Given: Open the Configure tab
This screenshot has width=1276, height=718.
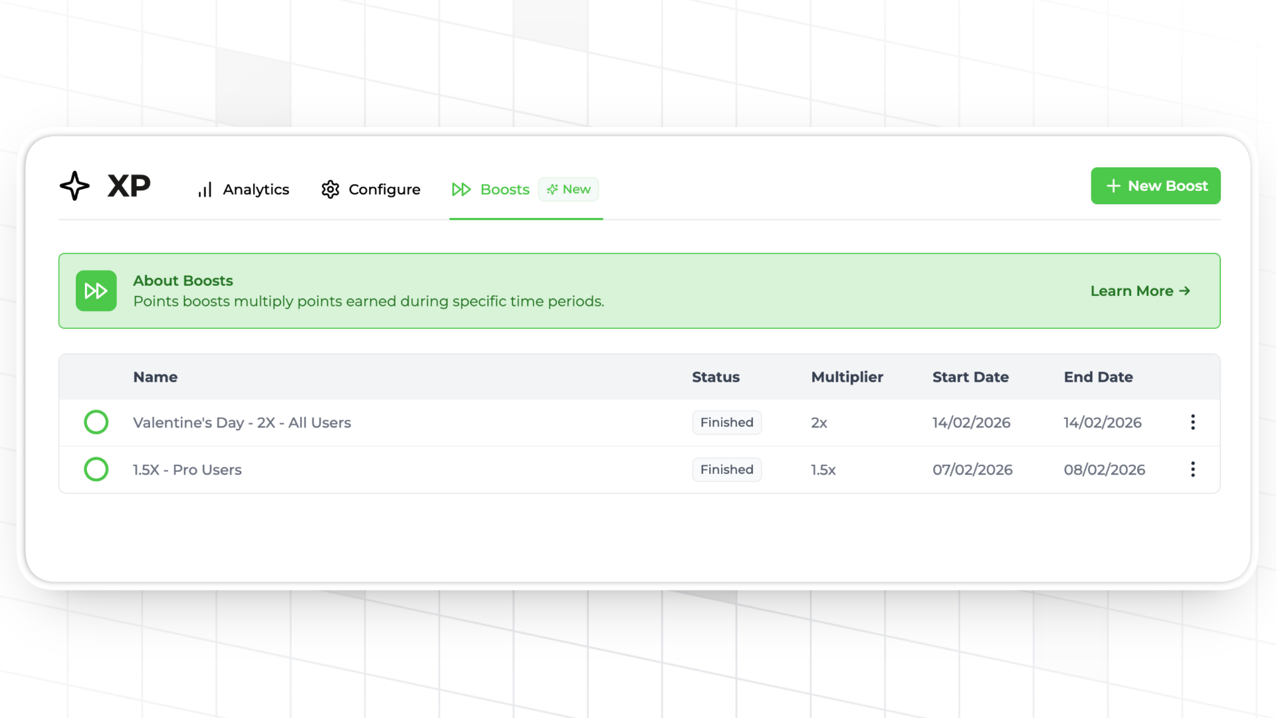Looking at the screenshot, I should [384, 189].
